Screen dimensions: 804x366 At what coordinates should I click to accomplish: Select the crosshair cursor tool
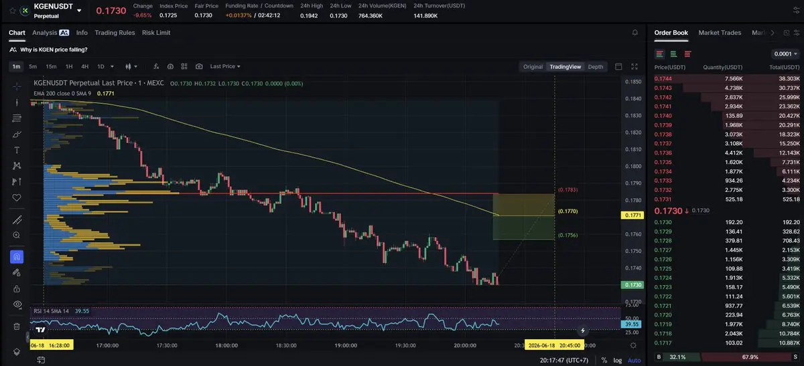click(17, 86)
